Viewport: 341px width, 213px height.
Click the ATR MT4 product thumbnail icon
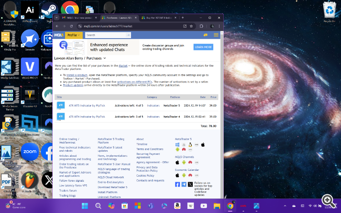[60, 117]
